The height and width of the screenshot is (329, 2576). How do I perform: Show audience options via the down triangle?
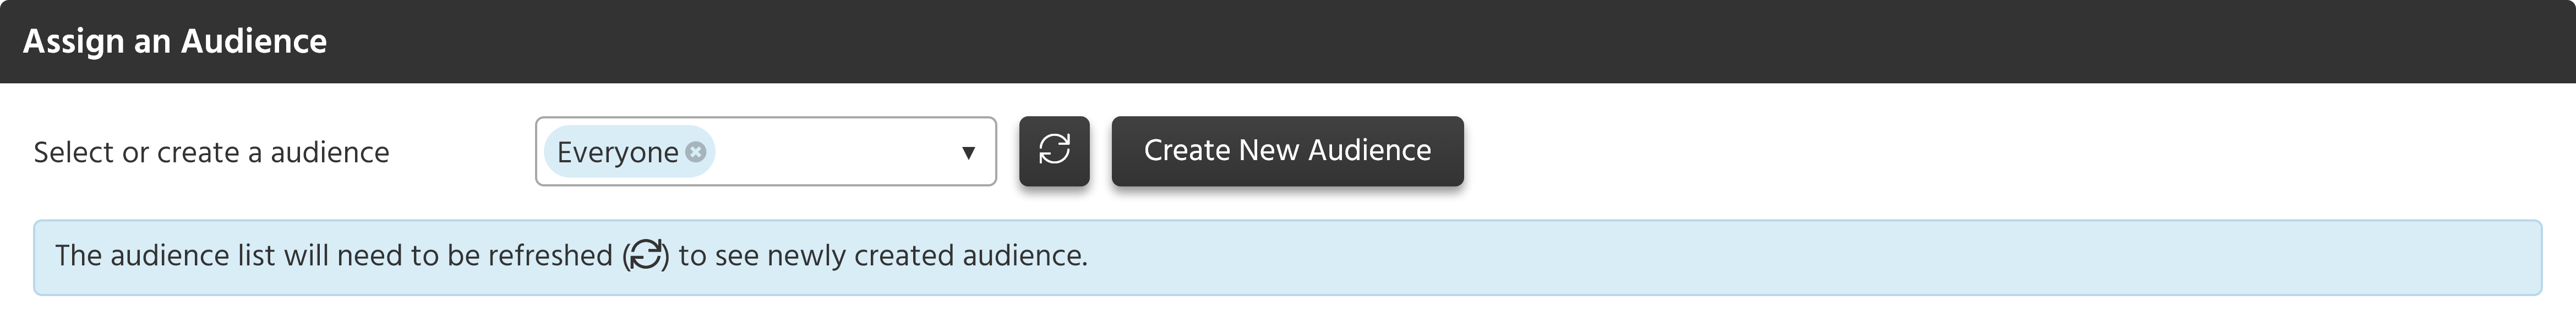pyautogui.click(x=968, y=152)
